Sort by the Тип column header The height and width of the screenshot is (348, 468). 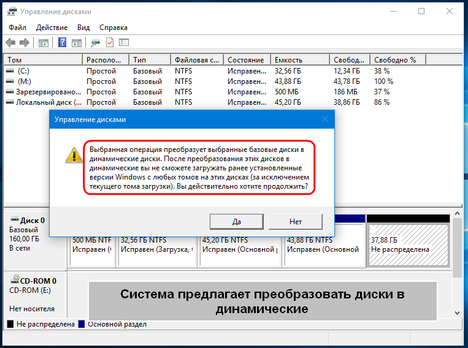150,59
